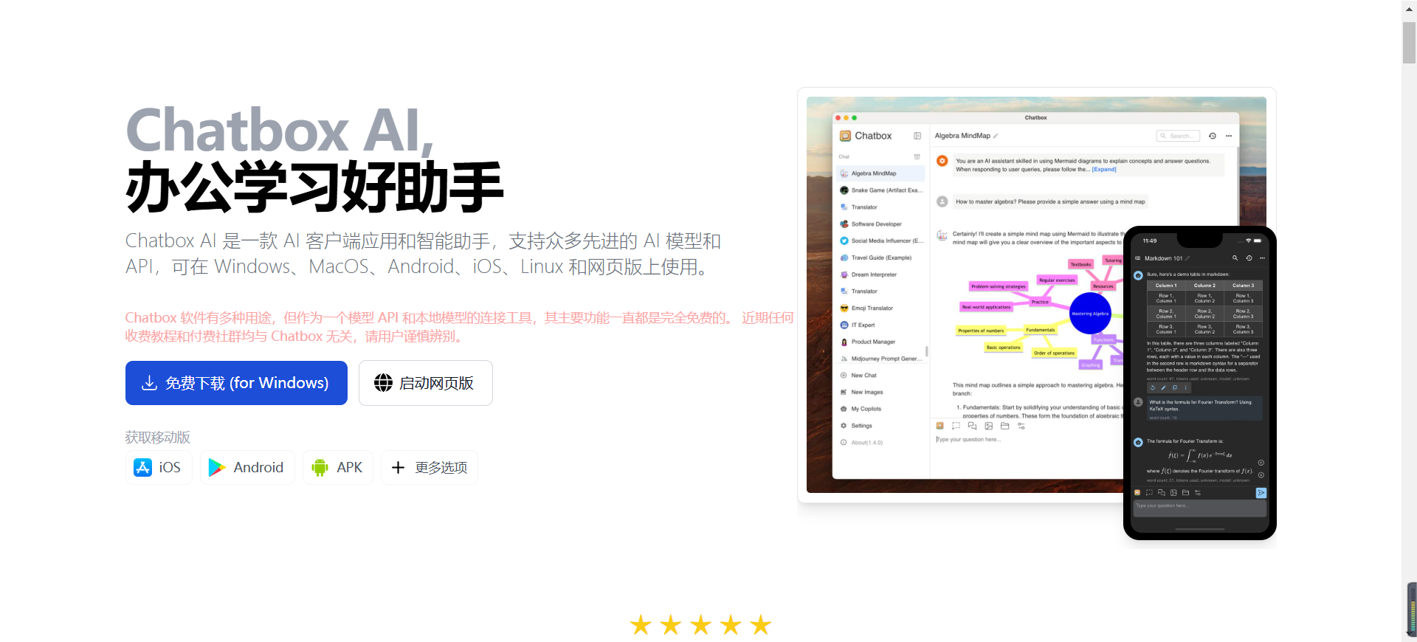The image size is (1417, 642).
Task: Click the orange gear system-prompt avatar
Action: (x=942, y=161)
